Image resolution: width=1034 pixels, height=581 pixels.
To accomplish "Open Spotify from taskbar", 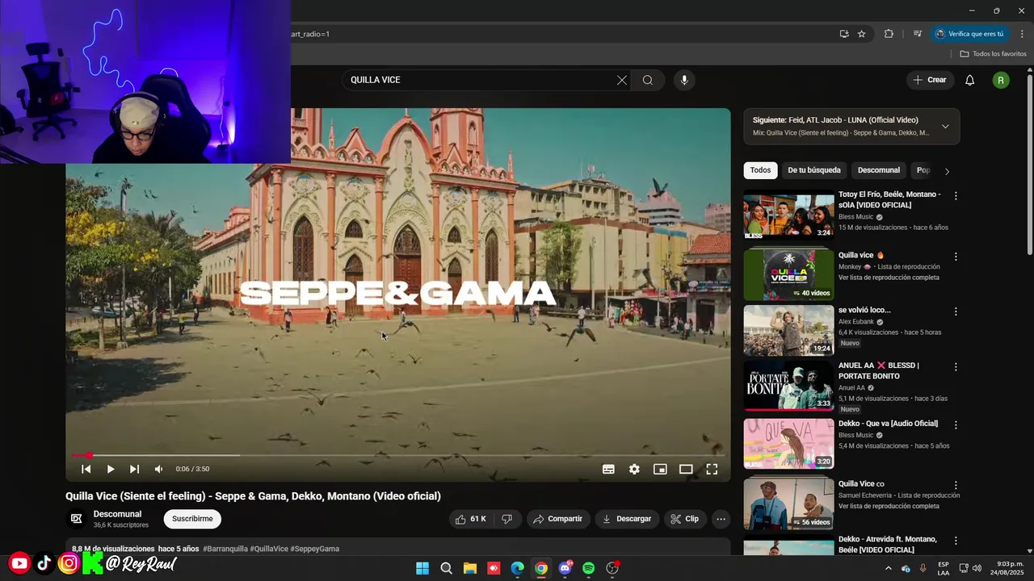I will [589, 568].
